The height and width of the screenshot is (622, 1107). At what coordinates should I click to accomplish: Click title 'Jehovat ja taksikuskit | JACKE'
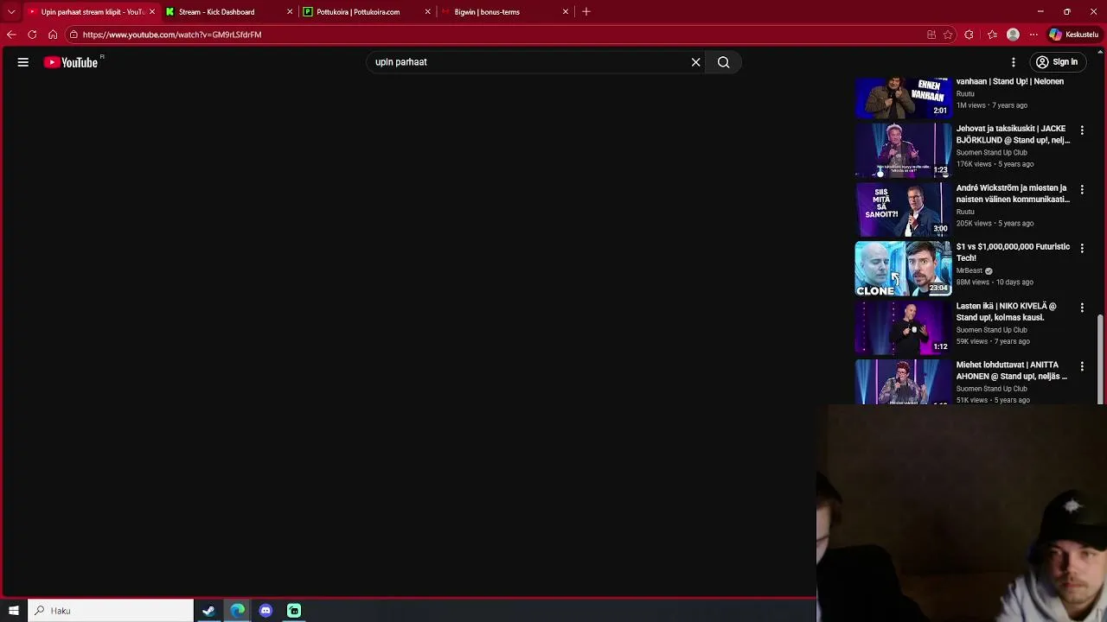coord(1013,134)
